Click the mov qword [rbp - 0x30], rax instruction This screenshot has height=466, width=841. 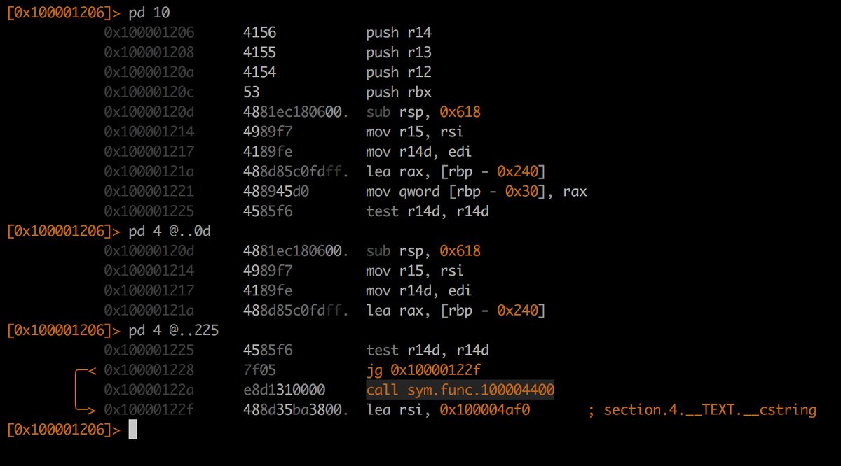pos(476,191)
